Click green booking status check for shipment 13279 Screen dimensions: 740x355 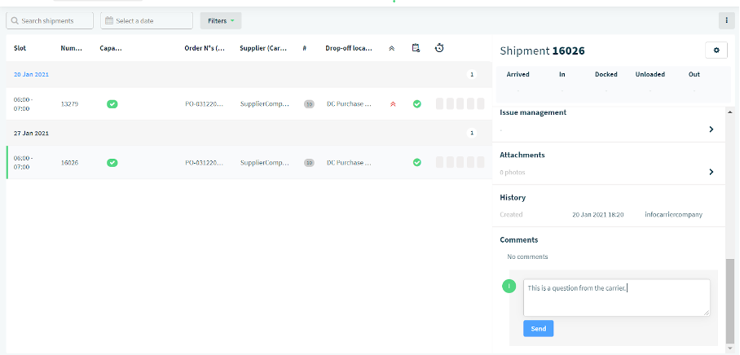416,103
